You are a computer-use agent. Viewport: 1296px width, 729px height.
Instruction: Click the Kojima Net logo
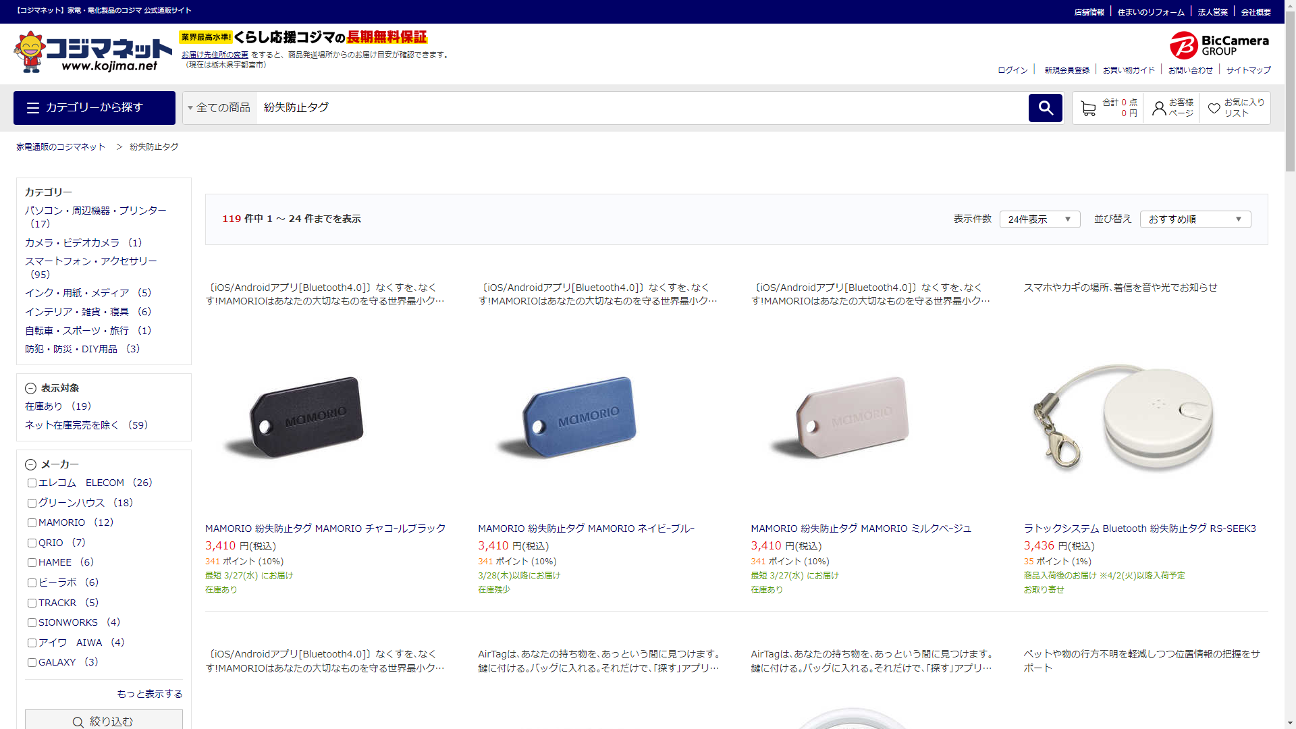click(92, 52)
